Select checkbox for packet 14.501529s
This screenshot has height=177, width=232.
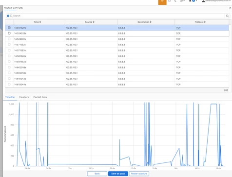pos(9,28)
